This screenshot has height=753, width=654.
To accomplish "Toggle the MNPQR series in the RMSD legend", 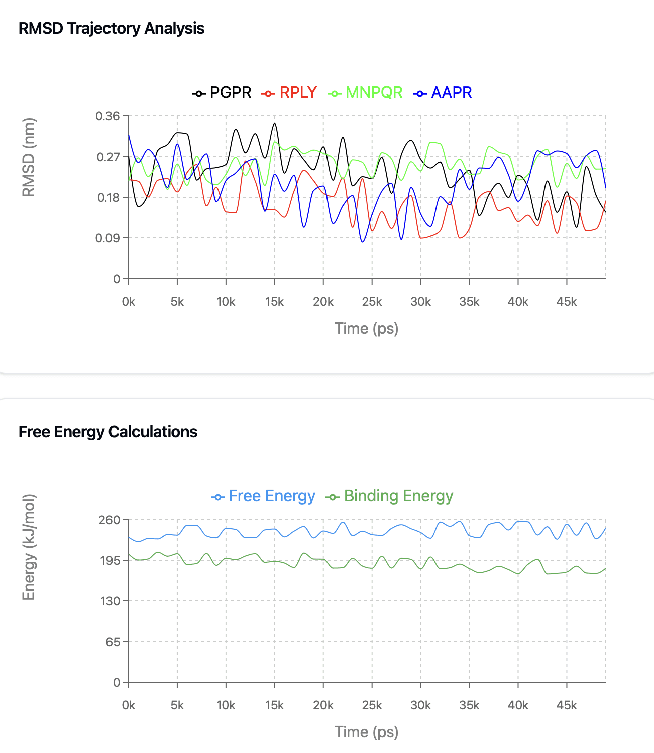I will (x=365, y=93).
